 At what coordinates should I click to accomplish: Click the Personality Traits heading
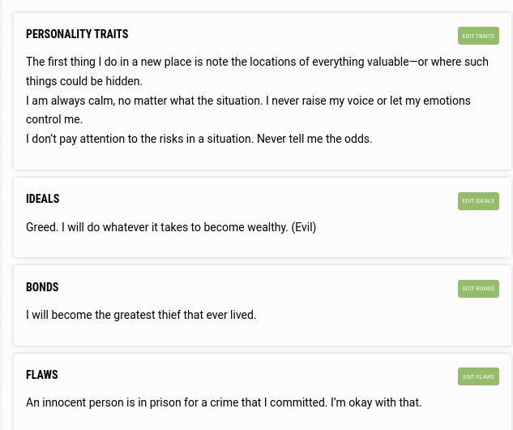pyautogui.click(x=77, y=34)
